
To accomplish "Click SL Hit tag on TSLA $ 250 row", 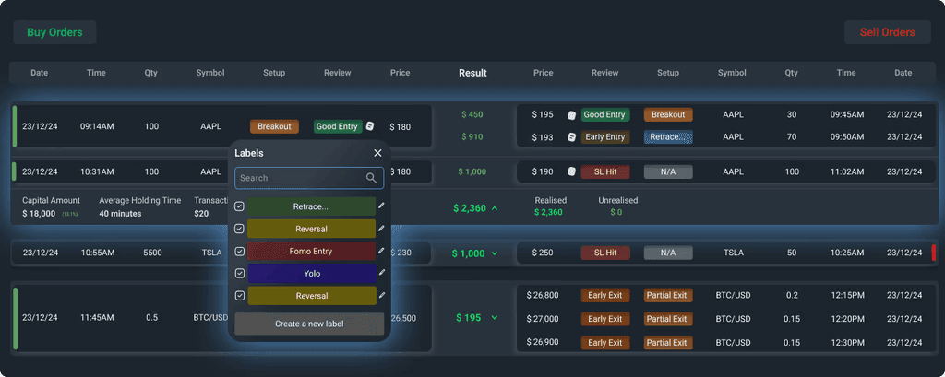I will [x=605, y=253].
